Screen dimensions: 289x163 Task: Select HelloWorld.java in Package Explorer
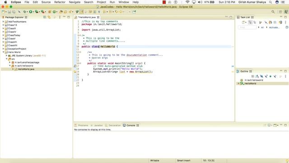[x=26, y=69]
